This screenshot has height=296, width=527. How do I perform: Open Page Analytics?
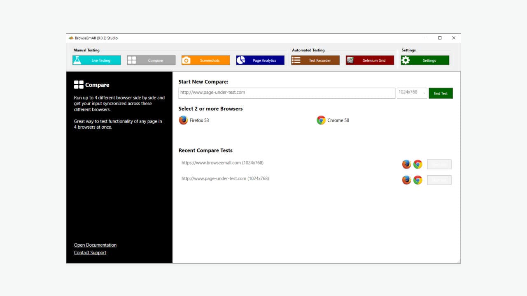point(260,60)
